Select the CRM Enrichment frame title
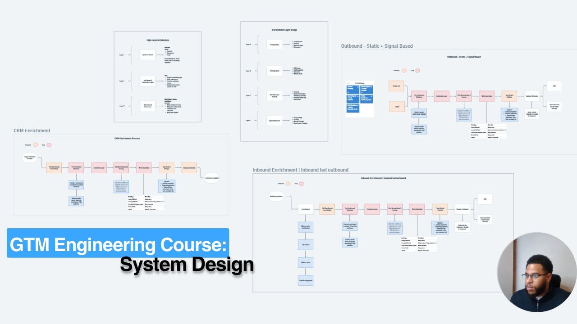 32,130
